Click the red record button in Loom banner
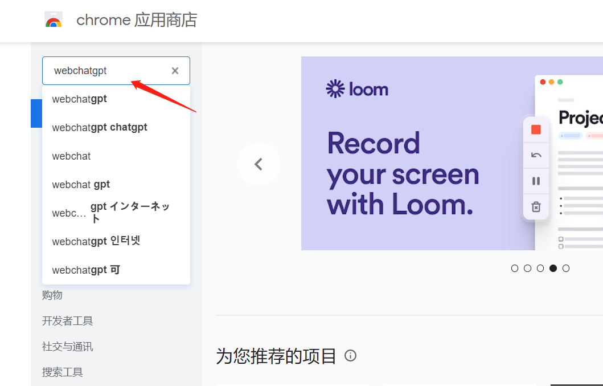This screenshot has width=603, height=386. (536, 129)
